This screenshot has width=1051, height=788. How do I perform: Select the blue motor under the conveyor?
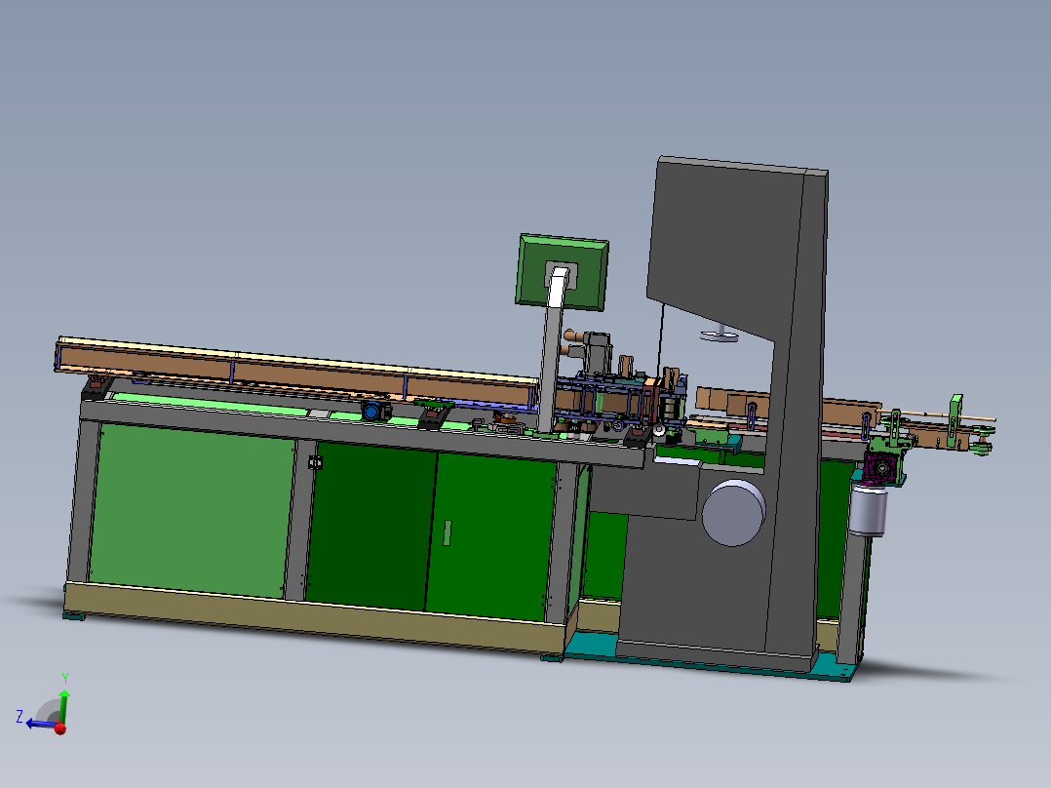pos(374,411)
